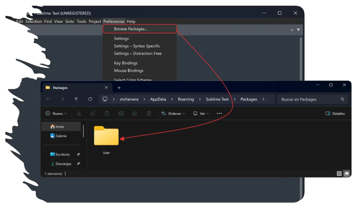Switch to details list view in status bar
Image resolution: width=357 pixels, height=208 pixels.
pos(339,174)
